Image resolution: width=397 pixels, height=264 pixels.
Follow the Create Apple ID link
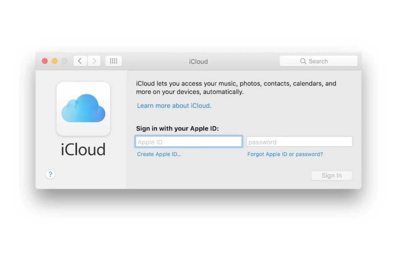tap(159, 154)
